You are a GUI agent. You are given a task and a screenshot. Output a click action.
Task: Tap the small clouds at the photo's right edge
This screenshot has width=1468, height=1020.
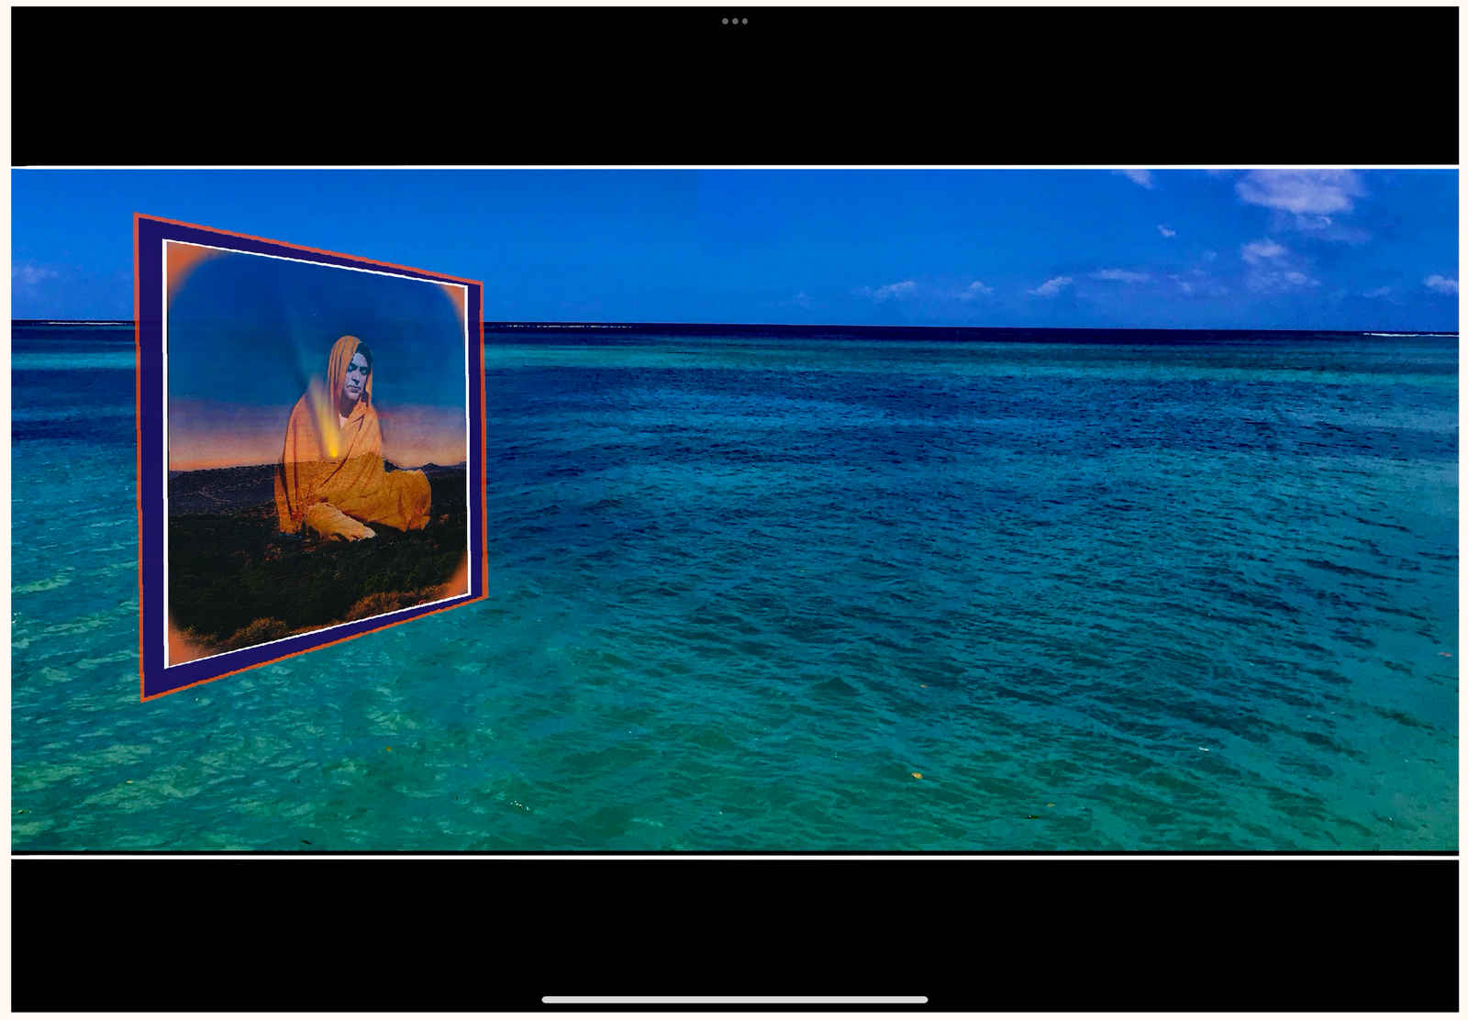1440,283
